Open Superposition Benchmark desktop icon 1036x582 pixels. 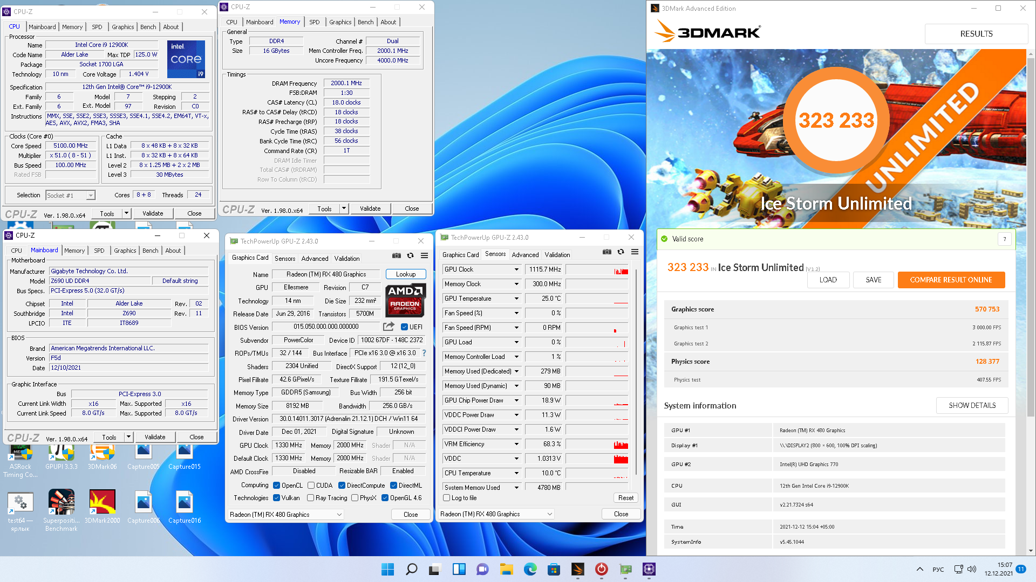point(62,510)
